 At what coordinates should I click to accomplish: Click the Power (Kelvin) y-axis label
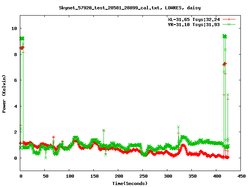[4, 94]
